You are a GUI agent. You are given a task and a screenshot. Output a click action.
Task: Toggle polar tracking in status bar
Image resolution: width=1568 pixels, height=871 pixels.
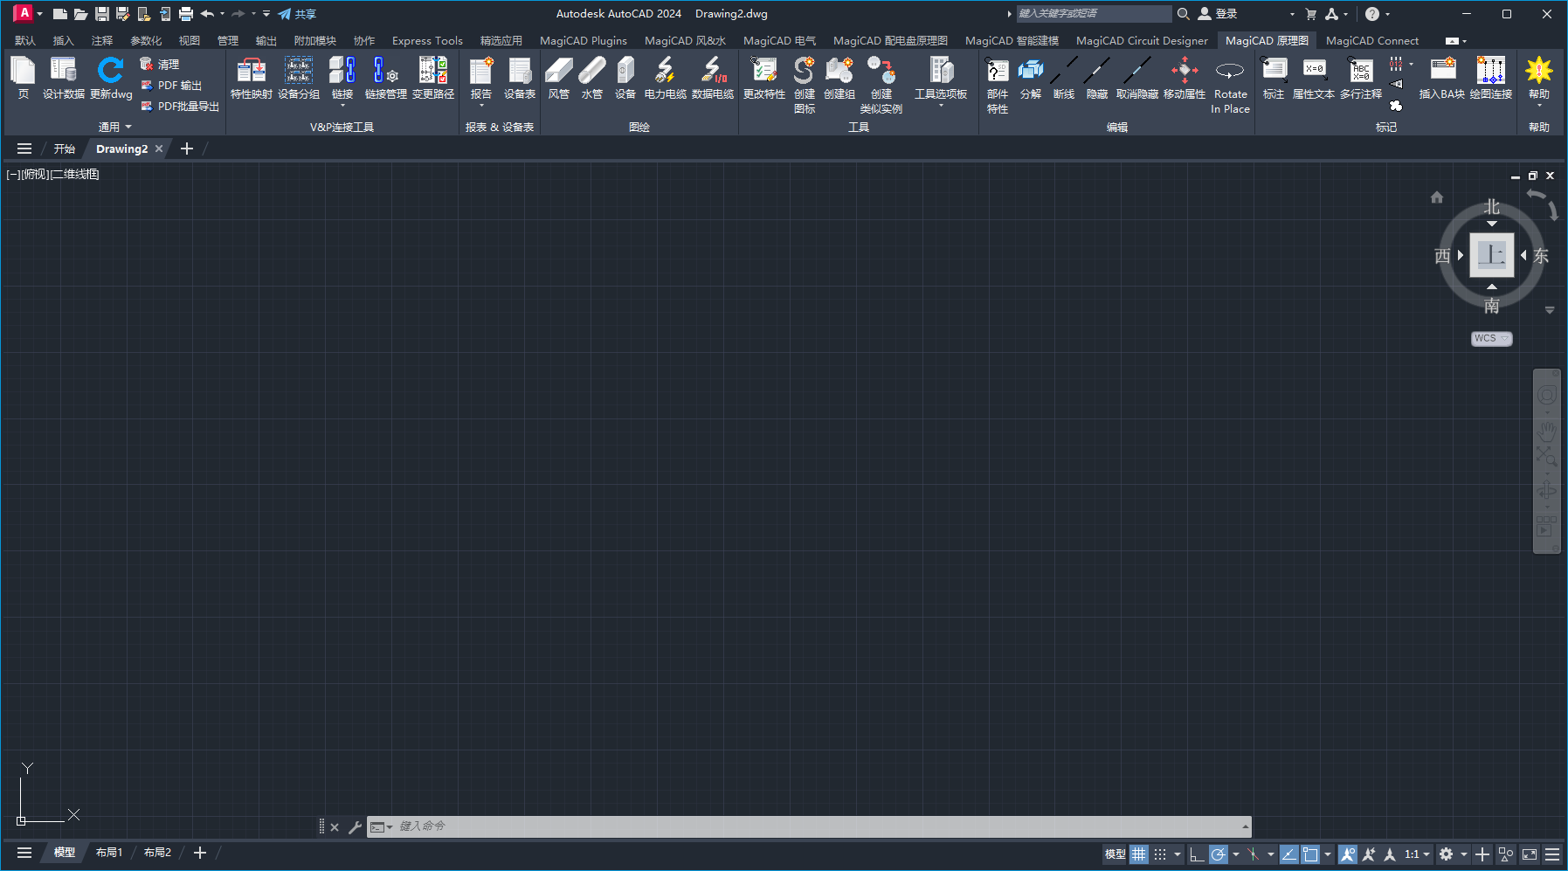[x=1219, y=854]
